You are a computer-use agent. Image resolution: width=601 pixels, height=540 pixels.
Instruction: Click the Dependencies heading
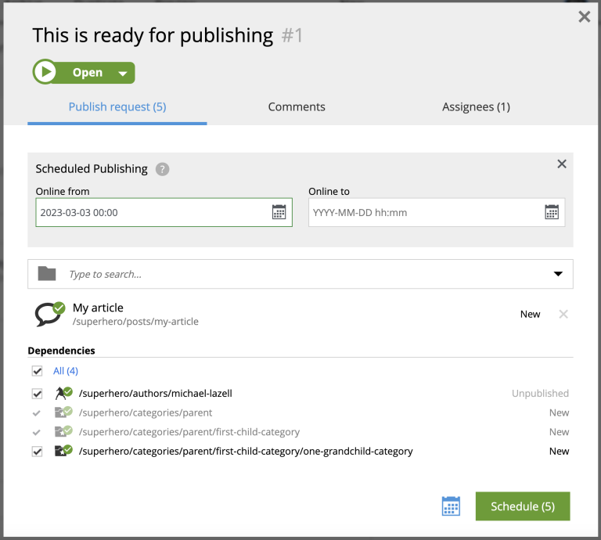point(61,351)
